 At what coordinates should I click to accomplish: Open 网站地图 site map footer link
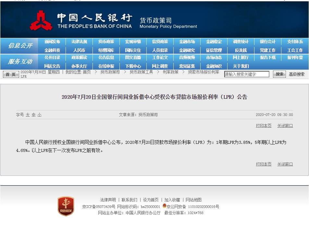coord(193,200)
